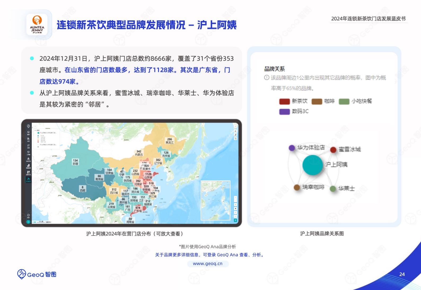Click the 164 甘肃省 map label

point(109,171)
